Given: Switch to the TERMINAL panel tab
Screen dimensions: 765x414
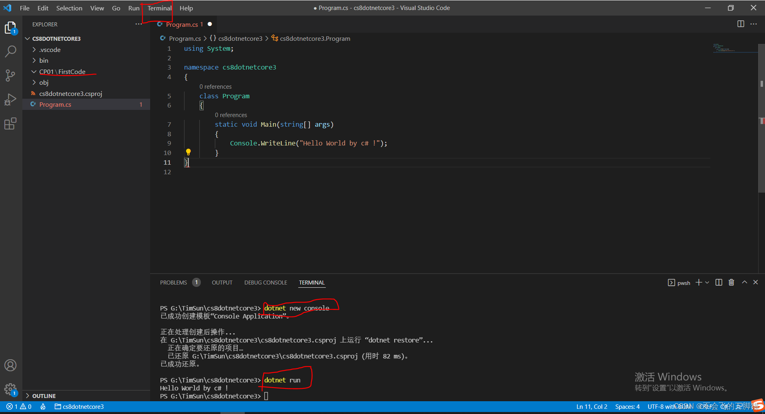Looking at the screenshot, I should (x=312, y=283).
